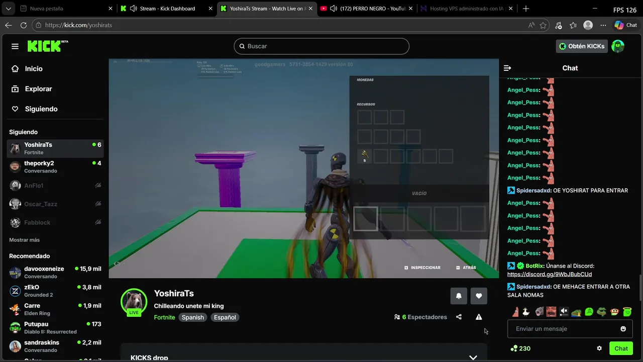
Task: Open the browser tab list dropdown
Action: point(8,9)
